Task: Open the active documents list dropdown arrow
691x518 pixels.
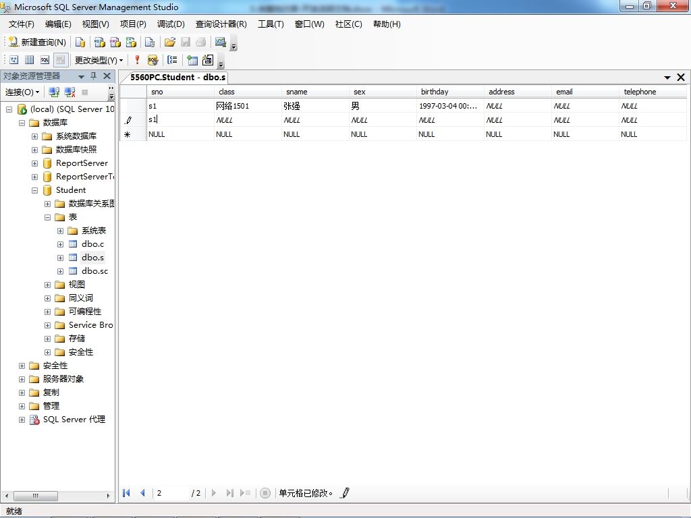Action: click(667, 78)
